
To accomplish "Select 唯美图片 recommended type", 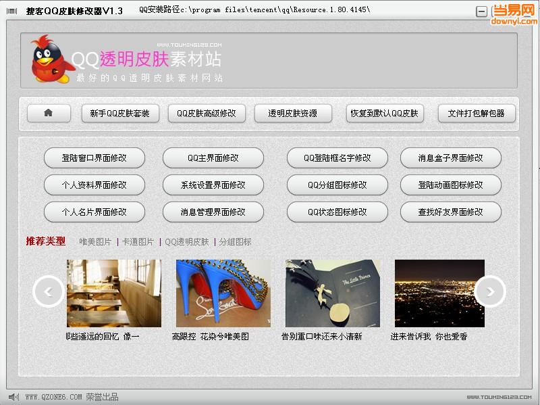I will click(95, 242).
